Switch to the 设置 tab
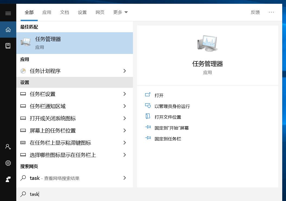Screen dimensions: 286x201 82,12
